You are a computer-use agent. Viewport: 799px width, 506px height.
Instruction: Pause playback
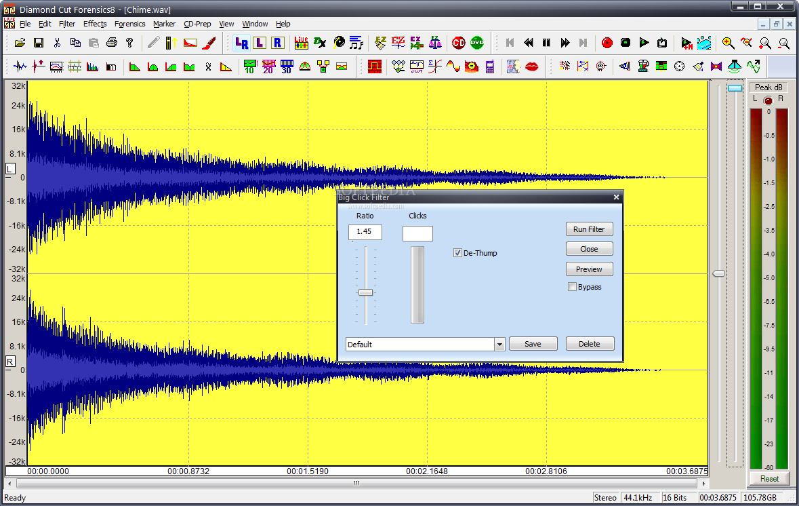tap(546, 43)
